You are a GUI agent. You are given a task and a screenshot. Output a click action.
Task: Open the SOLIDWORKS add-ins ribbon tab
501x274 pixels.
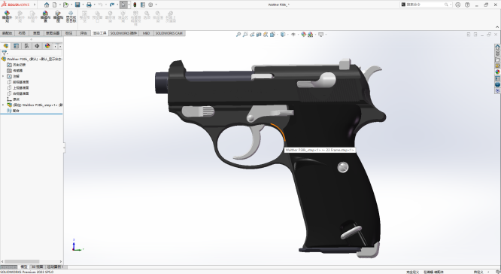click(123, 33)
